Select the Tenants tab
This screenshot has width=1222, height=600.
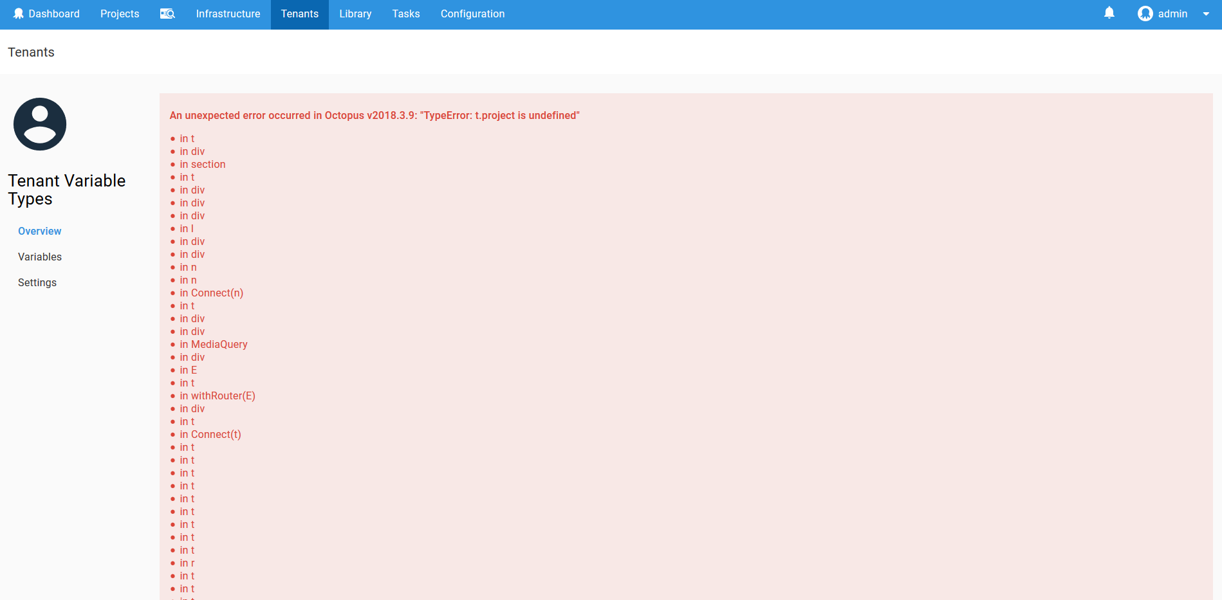299,14
